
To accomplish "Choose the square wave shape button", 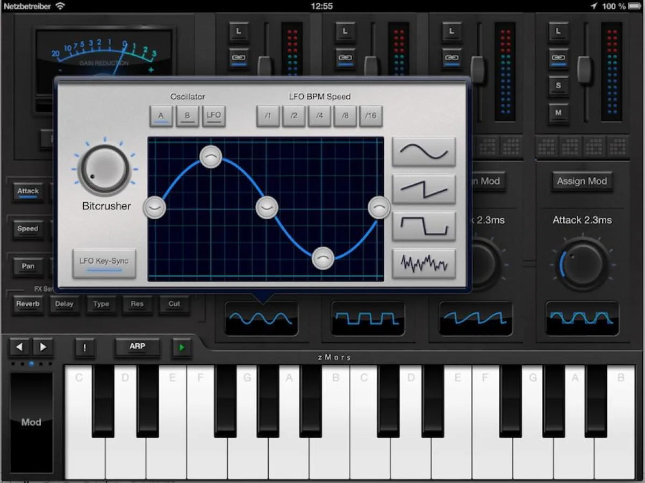I will tap(424, 226).
